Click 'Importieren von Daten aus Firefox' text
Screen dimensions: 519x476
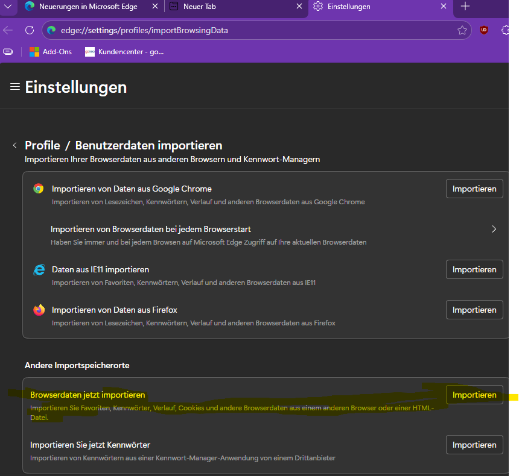114,310
